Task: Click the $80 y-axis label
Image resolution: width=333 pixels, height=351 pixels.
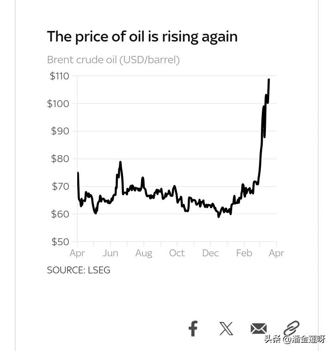Action: (60, 159)
